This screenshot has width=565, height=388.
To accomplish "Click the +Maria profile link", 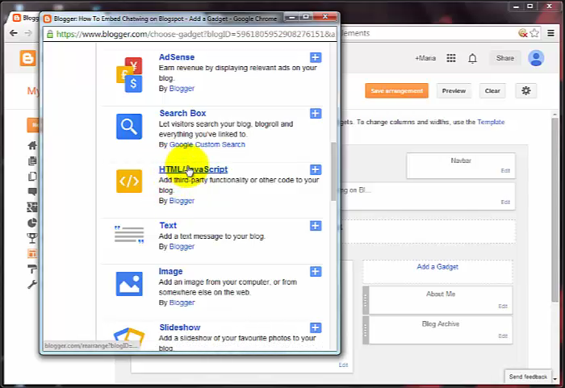I will 425,58.
